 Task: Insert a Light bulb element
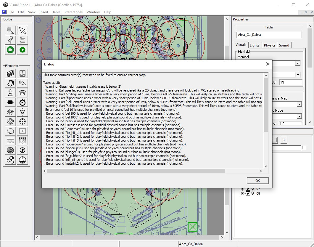(22, 112)
